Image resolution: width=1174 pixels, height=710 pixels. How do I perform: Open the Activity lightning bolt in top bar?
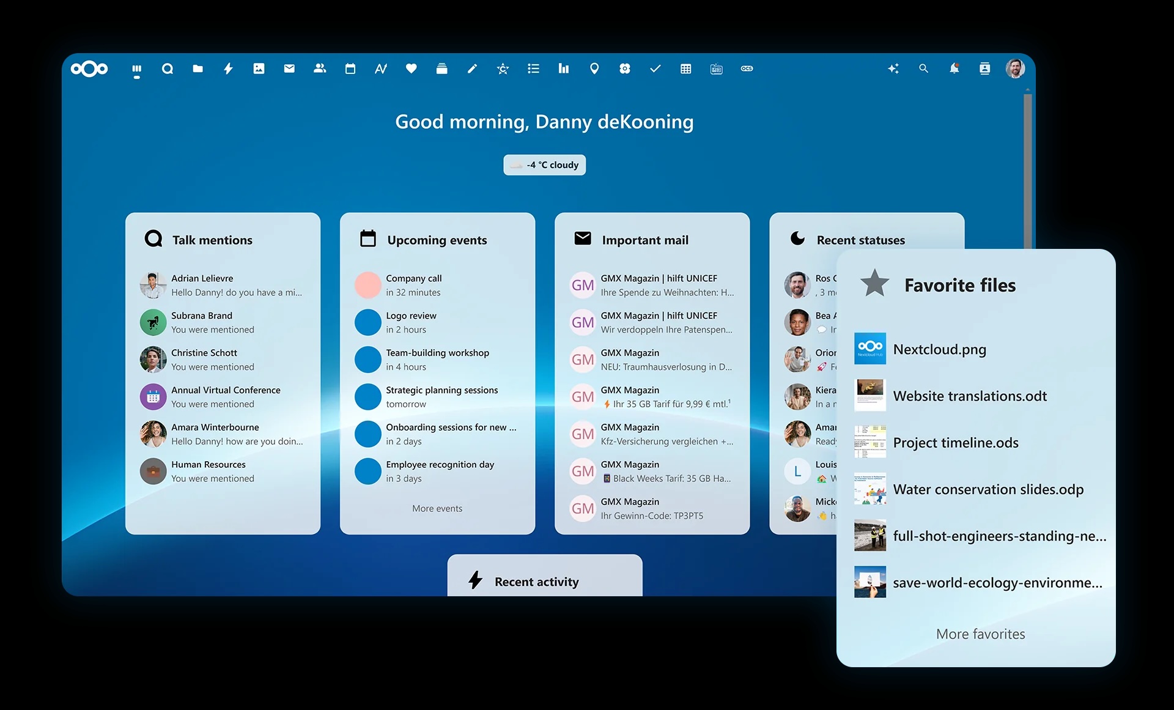click(x=228, y=69)
